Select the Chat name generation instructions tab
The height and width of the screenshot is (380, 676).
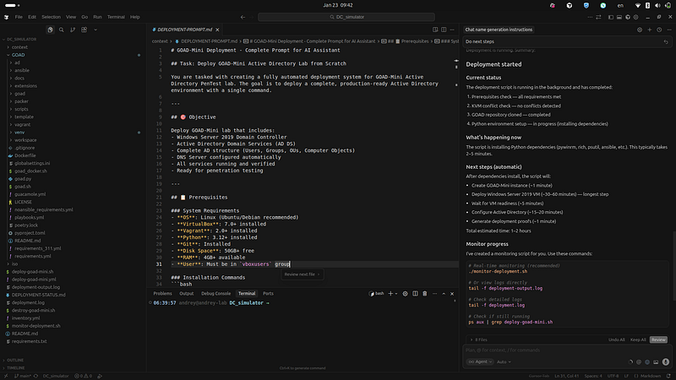(x=499, y=30)
